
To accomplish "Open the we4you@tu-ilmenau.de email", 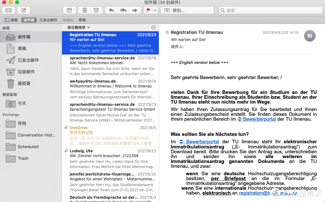I will tap(110, 89).
